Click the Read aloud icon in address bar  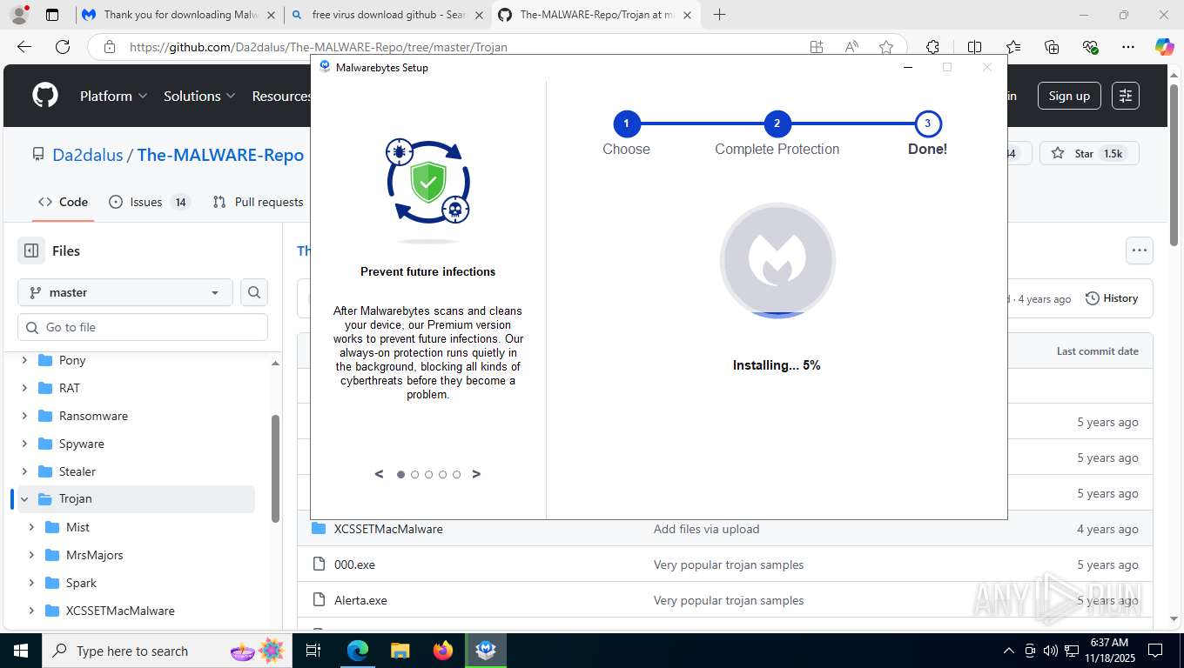[x=851, y=47]
